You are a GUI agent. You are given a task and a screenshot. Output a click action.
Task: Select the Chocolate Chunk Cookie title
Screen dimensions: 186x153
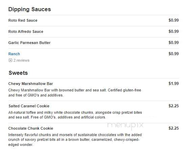(31, 128)
